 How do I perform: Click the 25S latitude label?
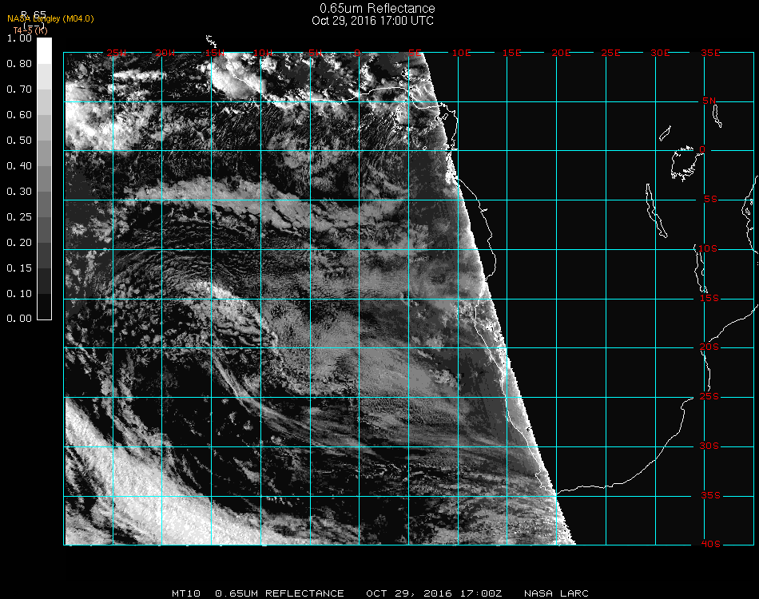tap(709, 396)
